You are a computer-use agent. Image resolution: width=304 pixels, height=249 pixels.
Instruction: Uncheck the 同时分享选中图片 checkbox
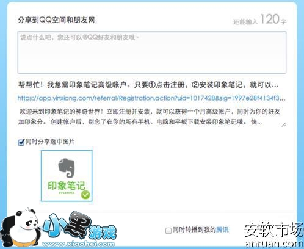(21, 142)
